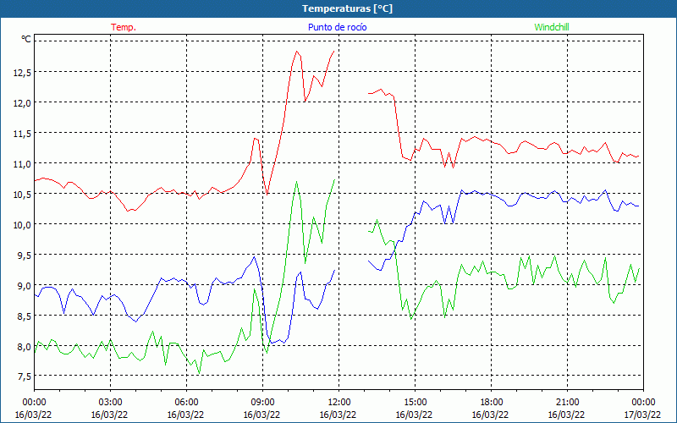Click the 12,5 y-axis value
Screen dimensions: 677x423
coord(23,73)
